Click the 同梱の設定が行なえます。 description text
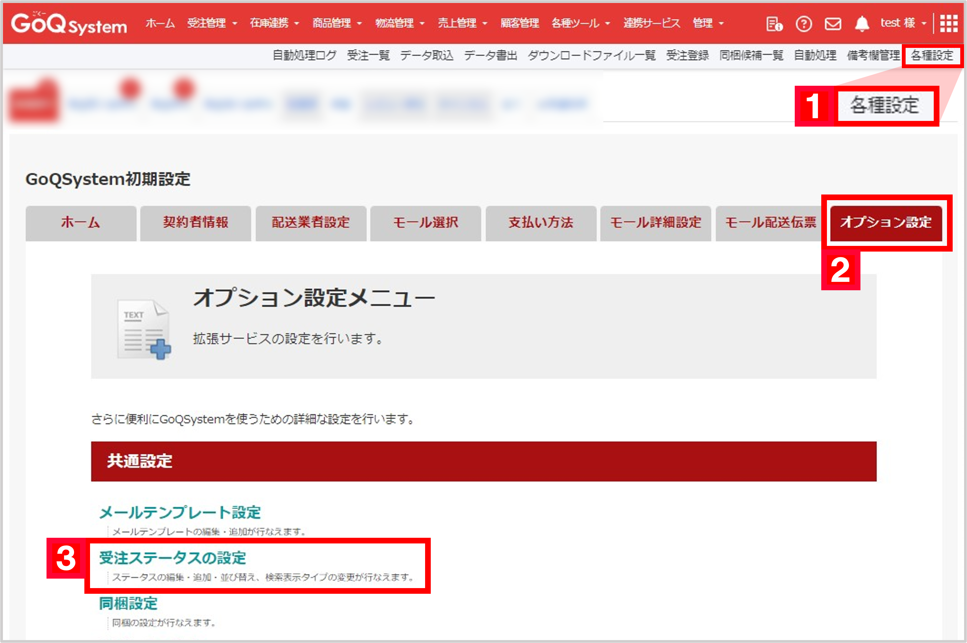Screen dimensions: 967x643 click(164, 623)
